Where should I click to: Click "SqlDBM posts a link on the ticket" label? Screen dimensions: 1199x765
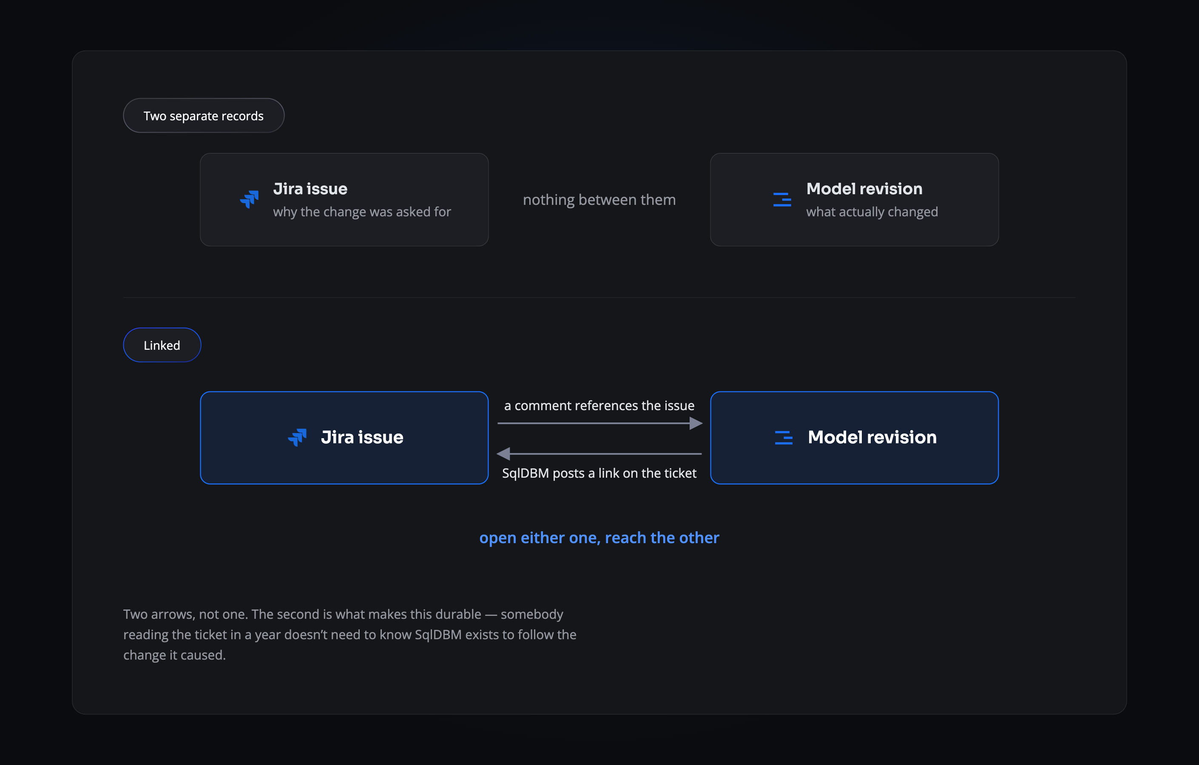click(x=599, y=473)
